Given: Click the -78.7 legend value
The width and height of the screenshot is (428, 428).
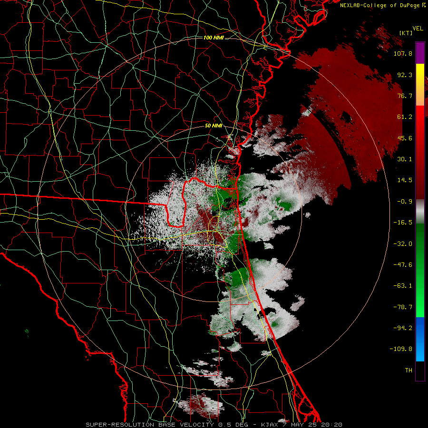Looking at the screenshot, I should click(403, 307).
